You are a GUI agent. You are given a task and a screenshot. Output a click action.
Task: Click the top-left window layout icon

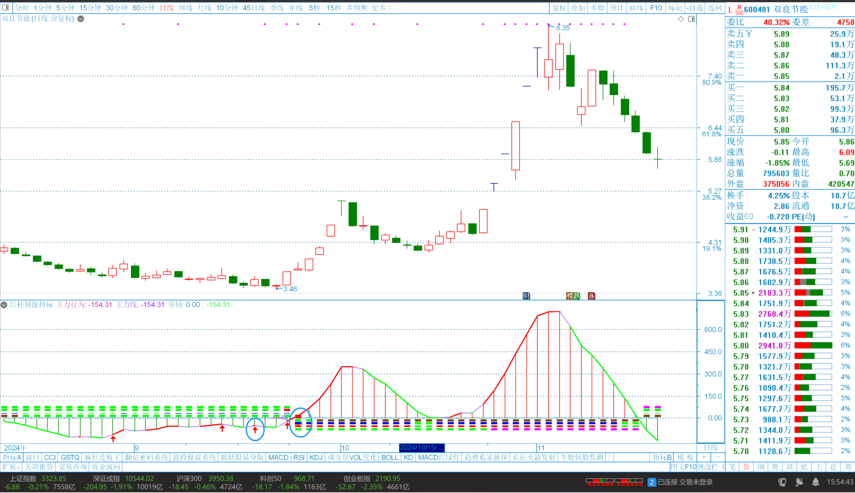coord(6,7)
